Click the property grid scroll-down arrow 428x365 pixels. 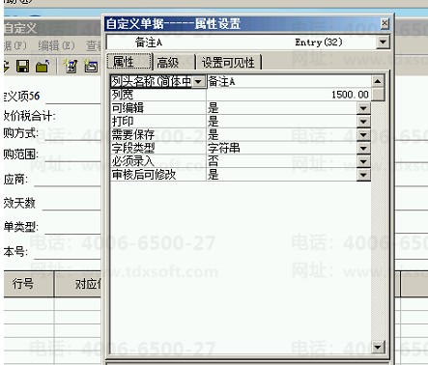(x=378, y=347)
